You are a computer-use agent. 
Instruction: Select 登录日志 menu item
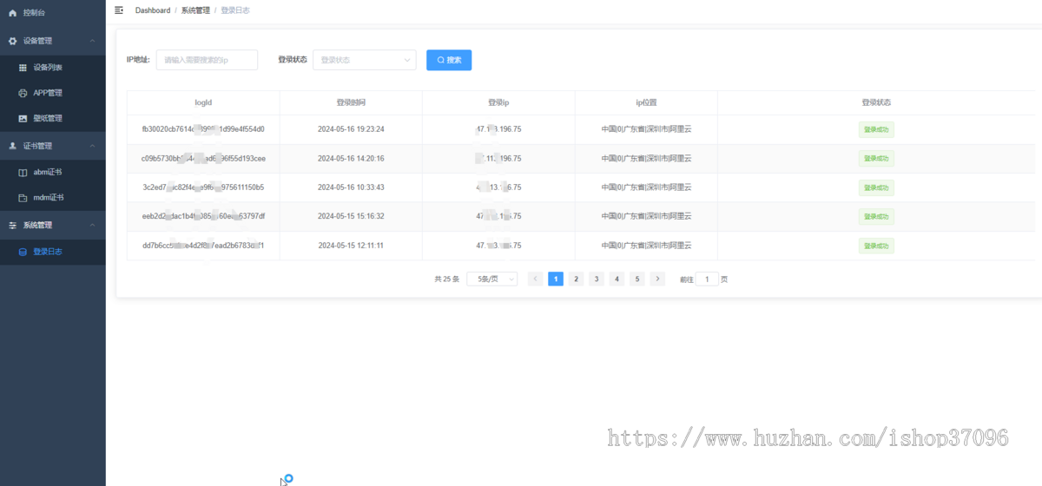(x=53, y=252)
